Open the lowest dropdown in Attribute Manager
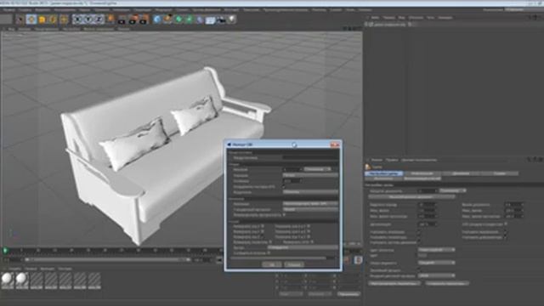This screenshot has width=544, height=306. point(436,275)
